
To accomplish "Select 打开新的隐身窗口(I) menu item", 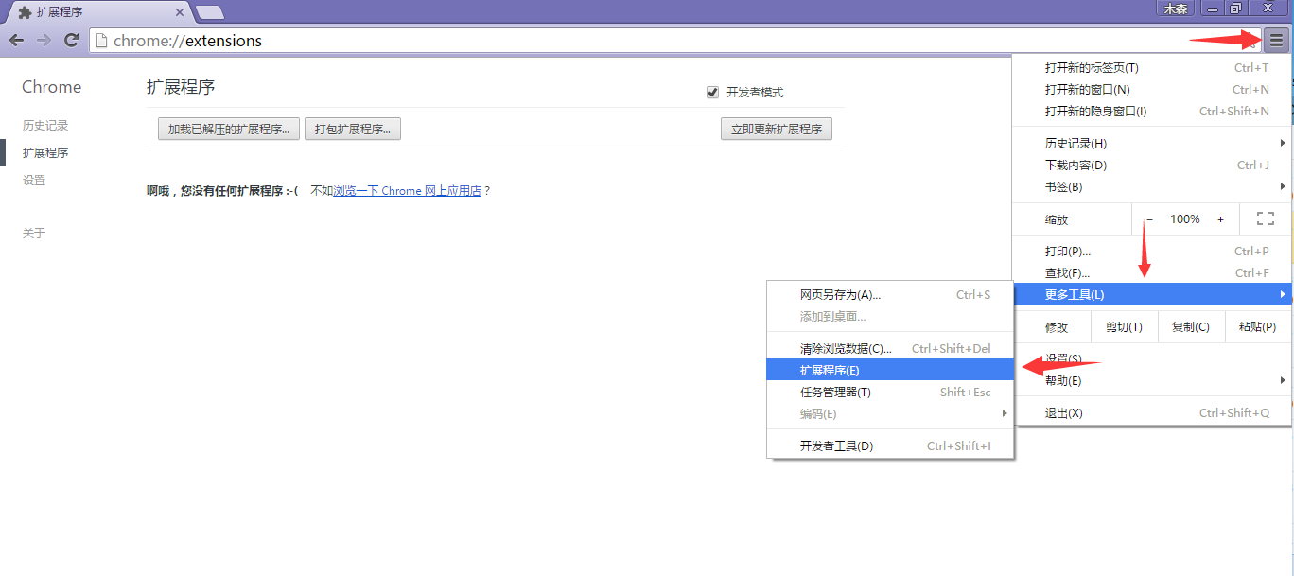I will pos(1151,111).
